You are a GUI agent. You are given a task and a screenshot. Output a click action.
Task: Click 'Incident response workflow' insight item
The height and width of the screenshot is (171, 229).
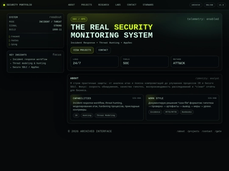(30, 60)
